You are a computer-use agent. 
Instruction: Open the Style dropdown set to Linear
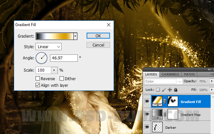[x=48, y=47]
